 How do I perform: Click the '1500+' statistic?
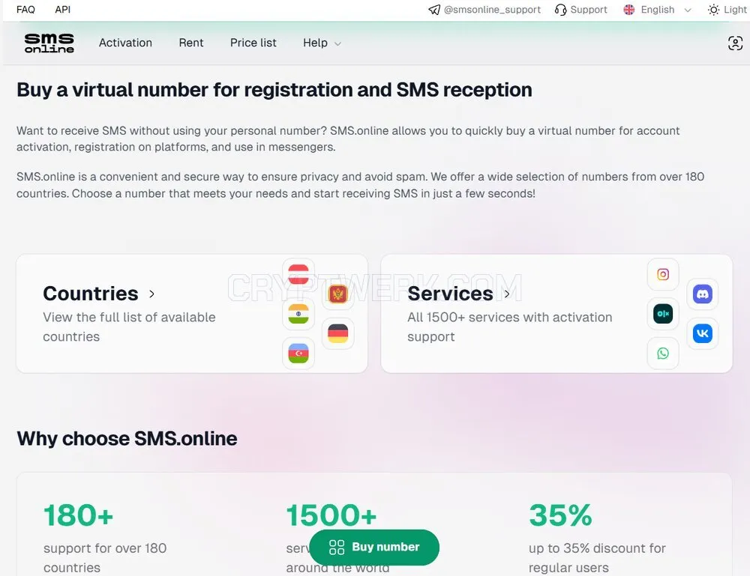(331, 515)
